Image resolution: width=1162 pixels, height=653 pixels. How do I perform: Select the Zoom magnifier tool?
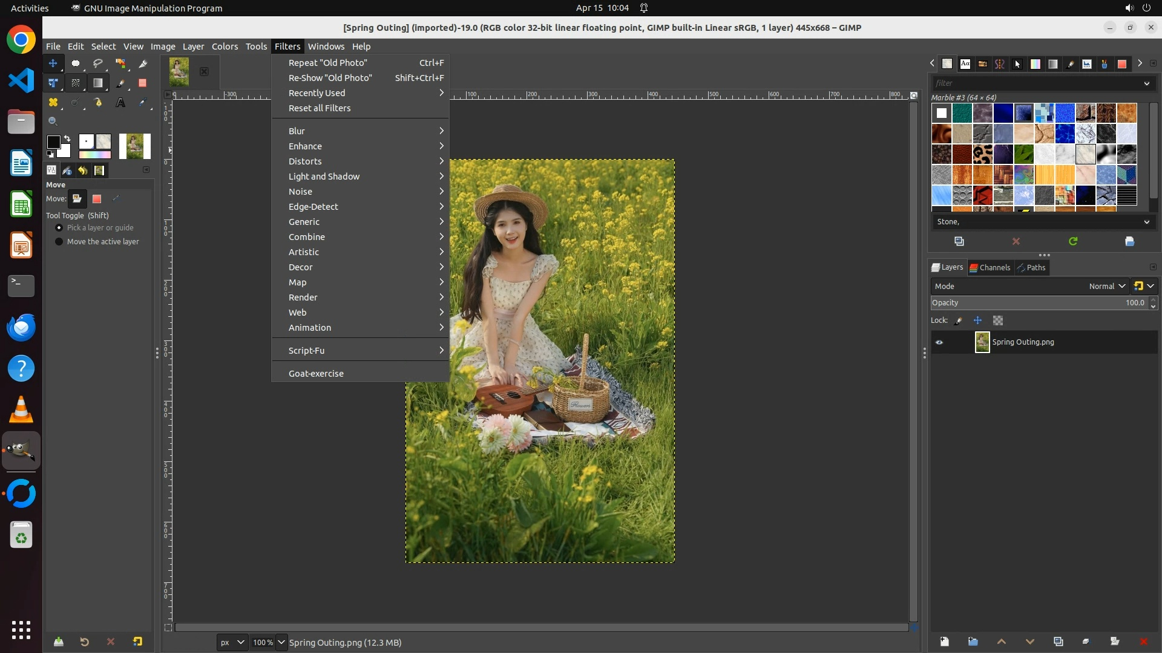53,122
